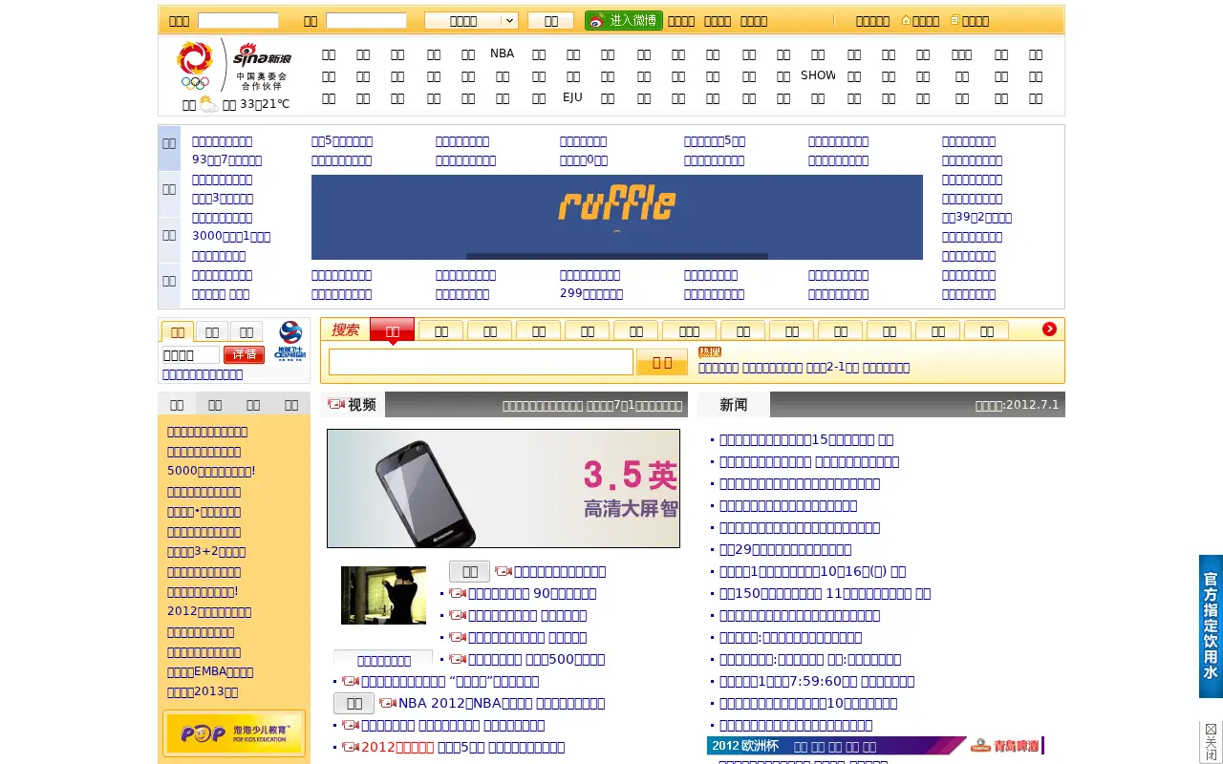Click the orange search submit button
Image resolution: width=1223 pixels, height=764 pixels.
click(662, 362)
